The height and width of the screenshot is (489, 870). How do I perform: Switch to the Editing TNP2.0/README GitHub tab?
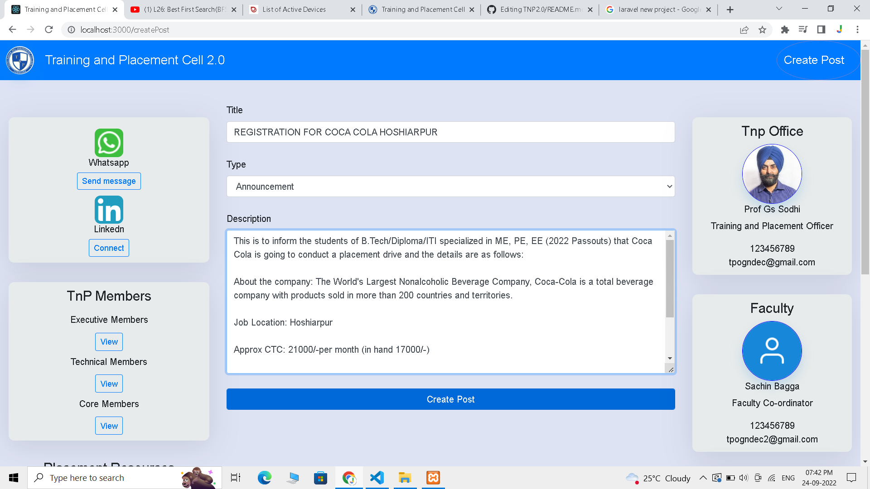point(540,10)
